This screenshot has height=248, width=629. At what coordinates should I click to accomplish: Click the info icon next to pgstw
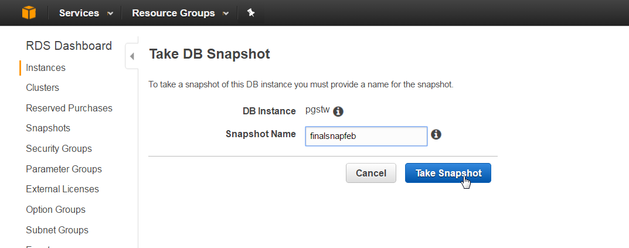coord(338,111)
